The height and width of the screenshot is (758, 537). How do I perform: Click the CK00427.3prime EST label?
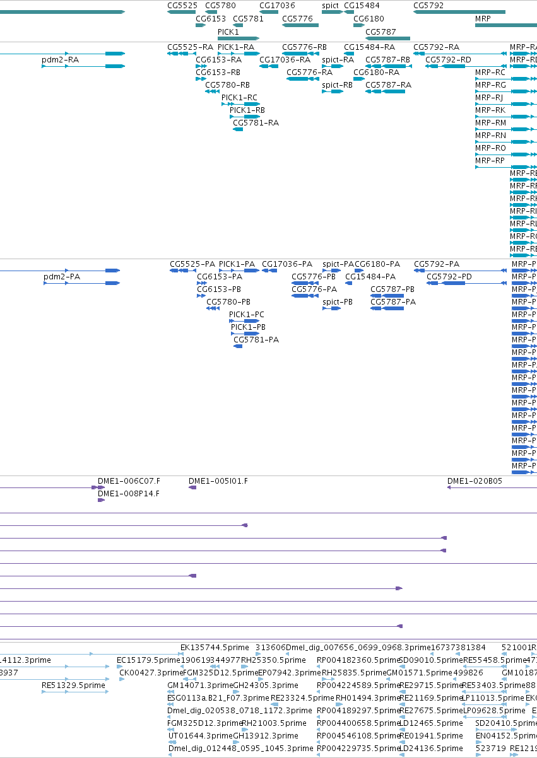point(151,673)
